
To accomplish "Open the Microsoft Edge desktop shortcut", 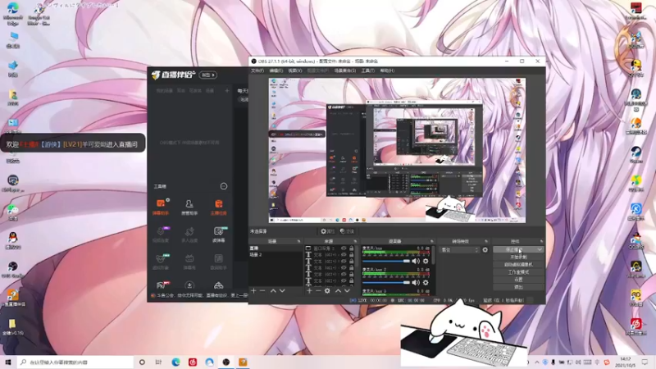I will (x=13, y=12).
